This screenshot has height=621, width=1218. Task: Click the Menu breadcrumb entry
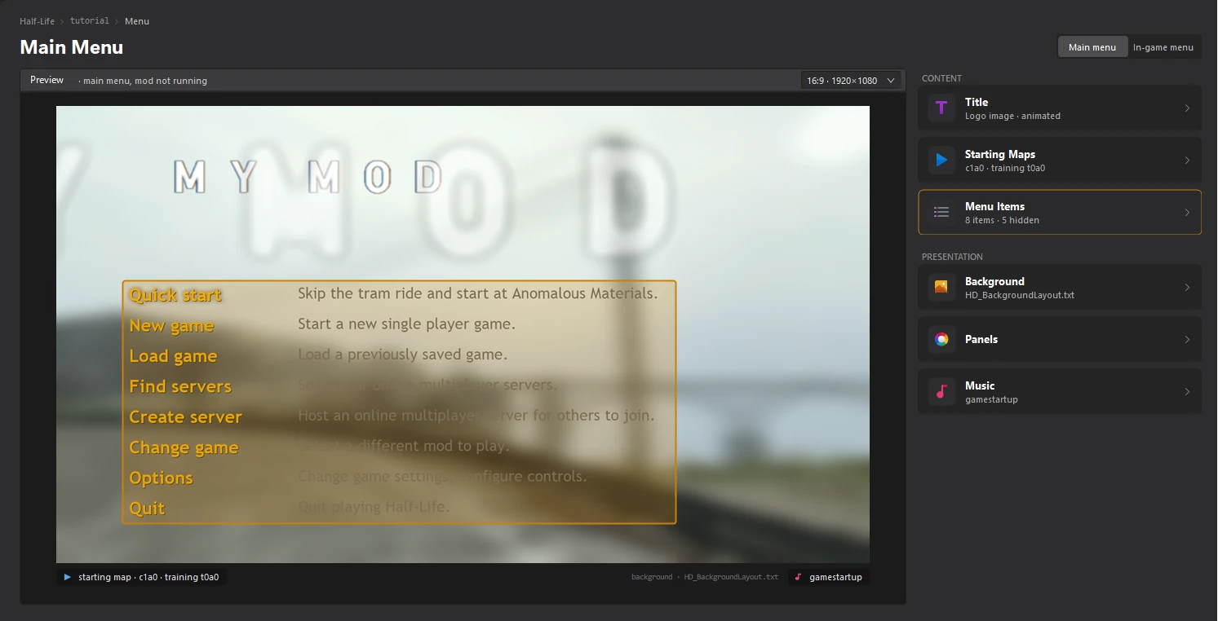137,21
